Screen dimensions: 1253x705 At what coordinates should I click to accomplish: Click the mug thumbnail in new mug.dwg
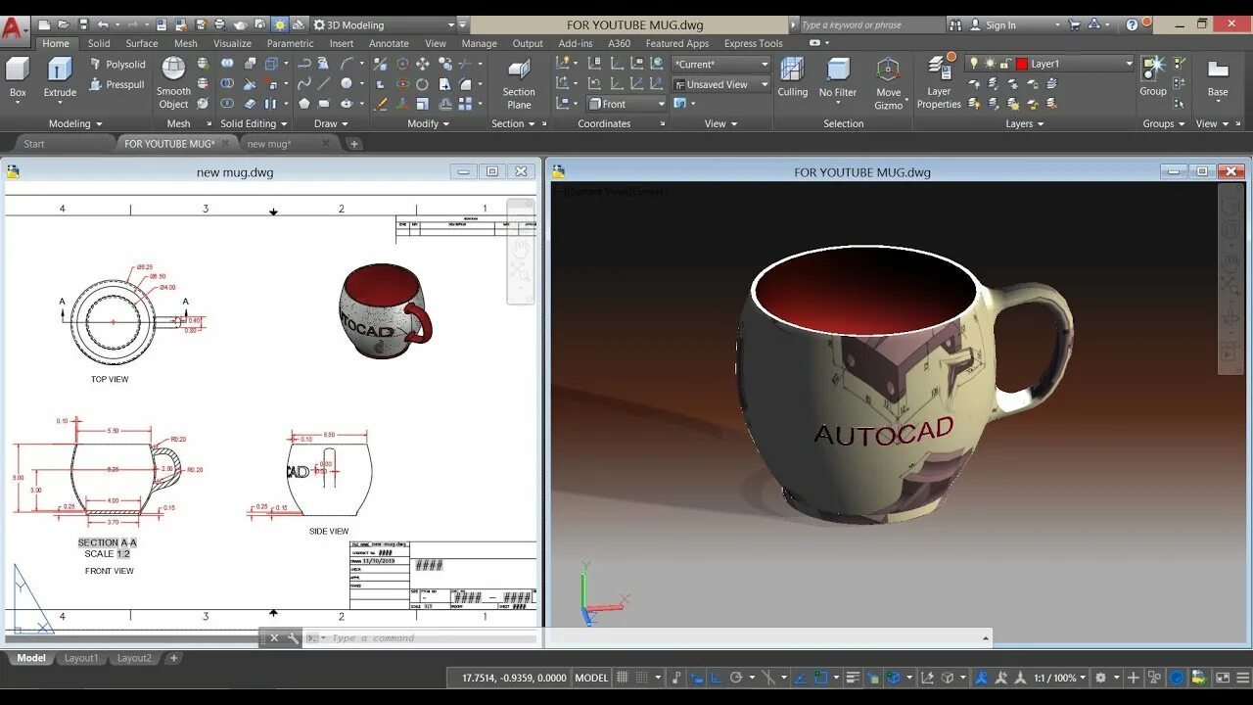click(x=385, y=309)
